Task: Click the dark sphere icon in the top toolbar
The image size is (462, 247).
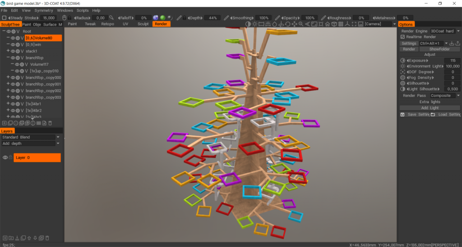Action: (x=170, y=18)
